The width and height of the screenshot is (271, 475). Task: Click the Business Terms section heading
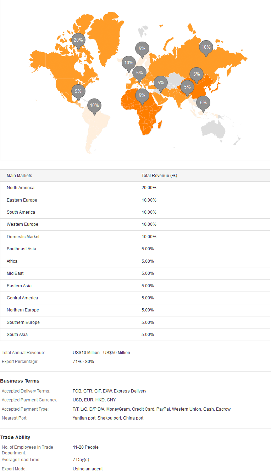20,381
